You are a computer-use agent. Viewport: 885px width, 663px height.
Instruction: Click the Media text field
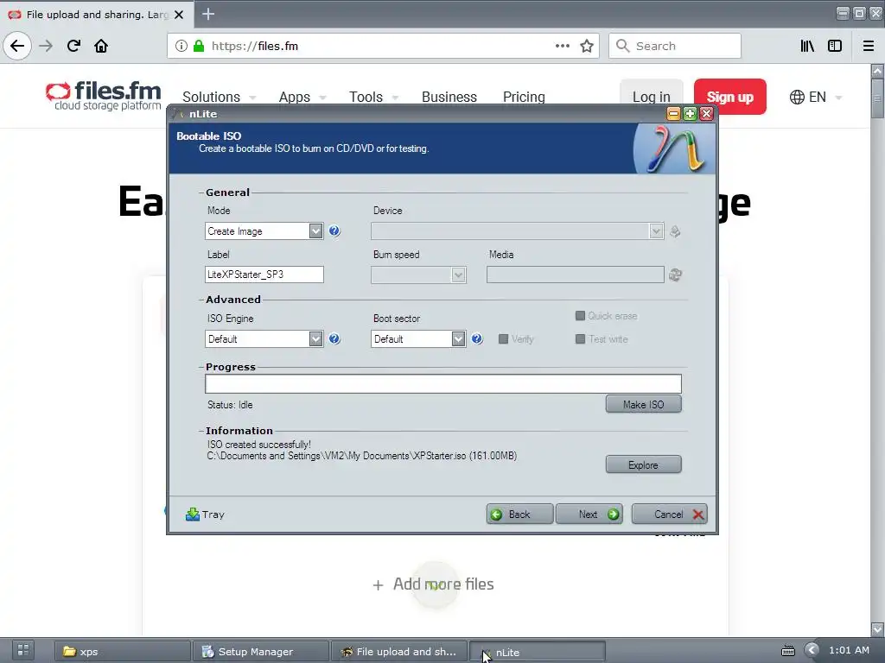coord(575,275)
